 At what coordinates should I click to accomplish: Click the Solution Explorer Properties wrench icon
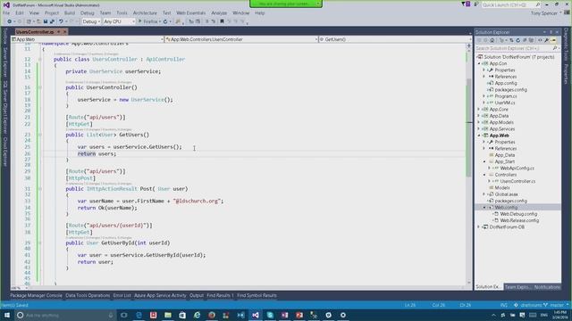tap(546, 40)
